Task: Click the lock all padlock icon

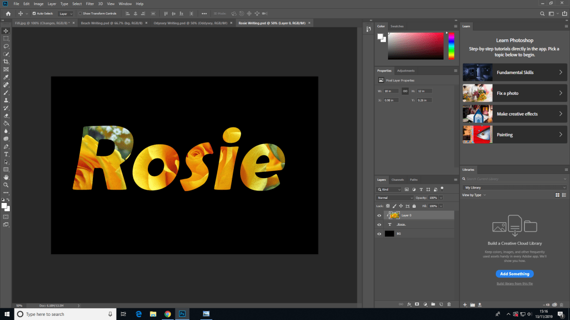Action: tap(414, 206)
